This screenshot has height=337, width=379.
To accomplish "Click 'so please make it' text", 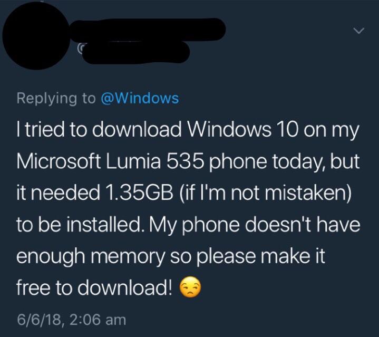I will (248, 256).
